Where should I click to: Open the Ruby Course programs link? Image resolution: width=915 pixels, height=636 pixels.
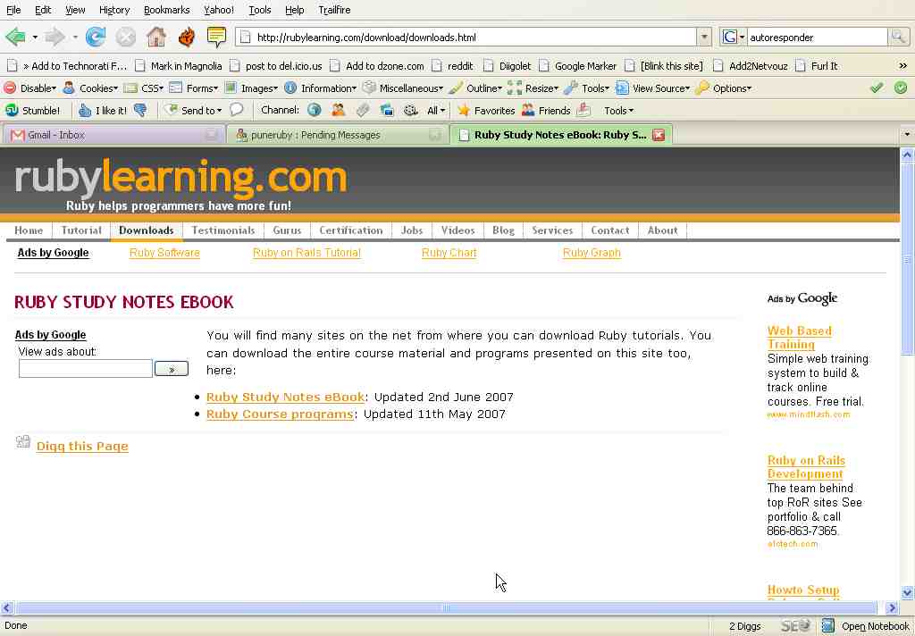coord(280,414)
